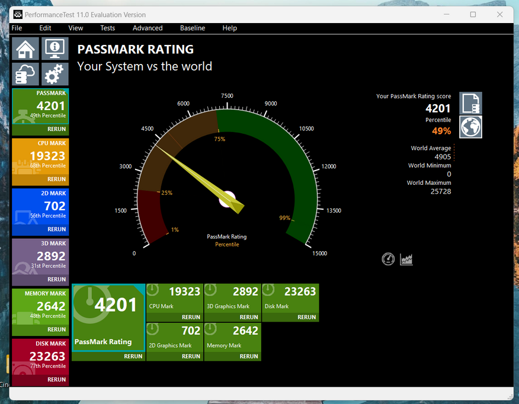The width and height of the screenshot is (519, 404).
Task: Click the save results document icon
Action: pos(470,103)
